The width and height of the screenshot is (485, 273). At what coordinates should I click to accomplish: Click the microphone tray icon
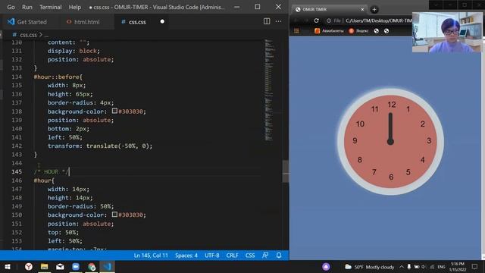click(409, 267)
